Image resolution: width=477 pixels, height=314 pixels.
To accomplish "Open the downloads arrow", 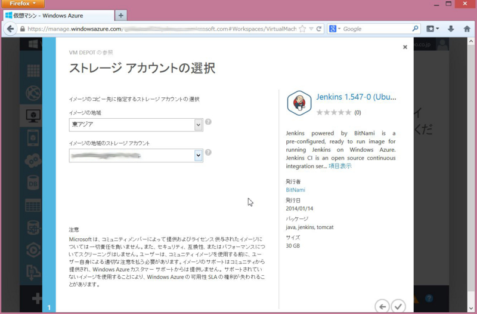I will coord(451,29).
